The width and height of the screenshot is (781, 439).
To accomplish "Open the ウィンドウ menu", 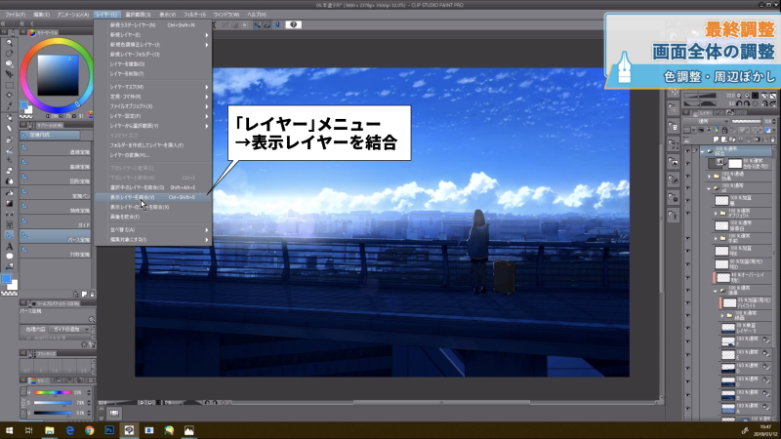I will click(226, 15).
